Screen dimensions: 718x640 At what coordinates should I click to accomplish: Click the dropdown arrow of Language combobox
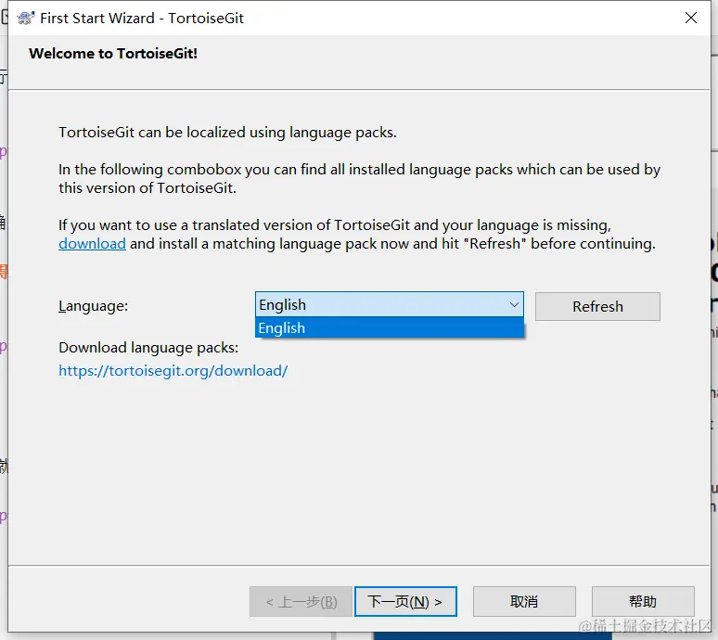(x=514, y=304)
